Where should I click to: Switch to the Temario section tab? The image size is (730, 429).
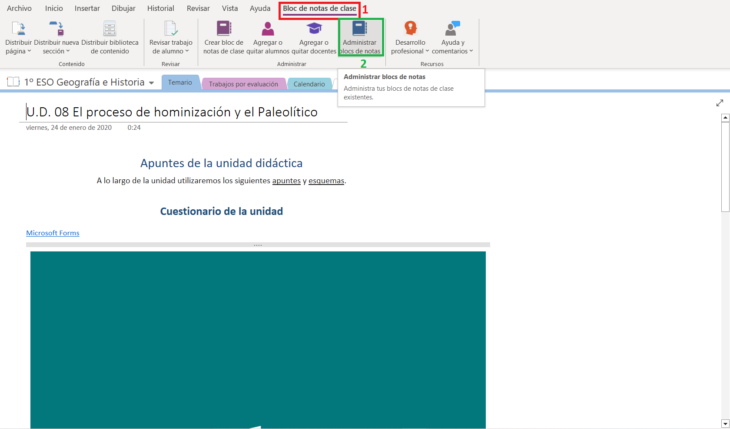click(180, 82)
